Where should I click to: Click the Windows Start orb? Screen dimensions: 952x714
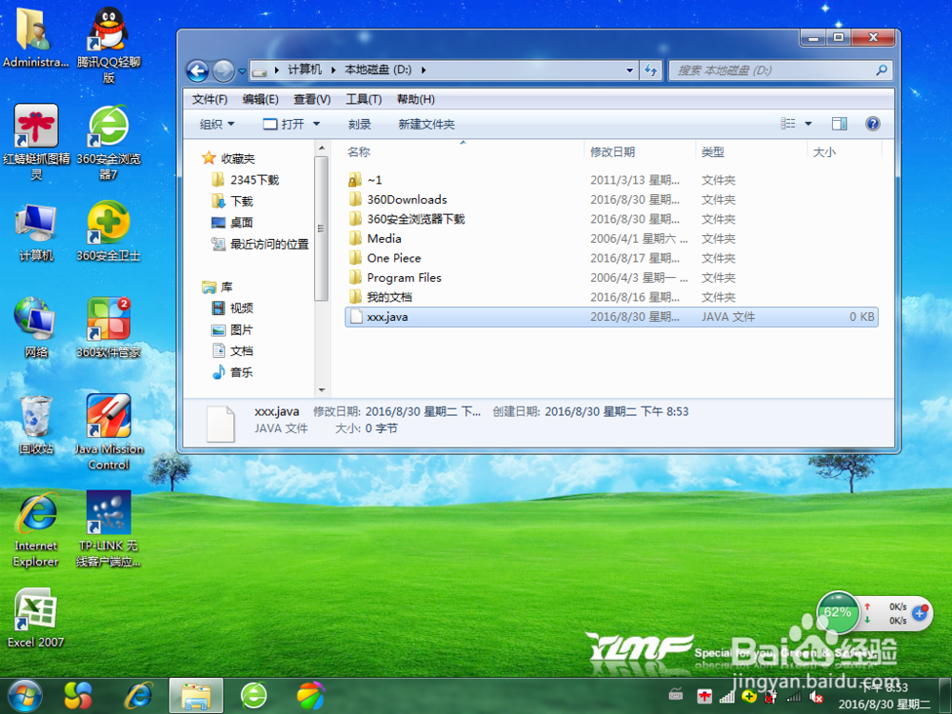tap(26, 696)
